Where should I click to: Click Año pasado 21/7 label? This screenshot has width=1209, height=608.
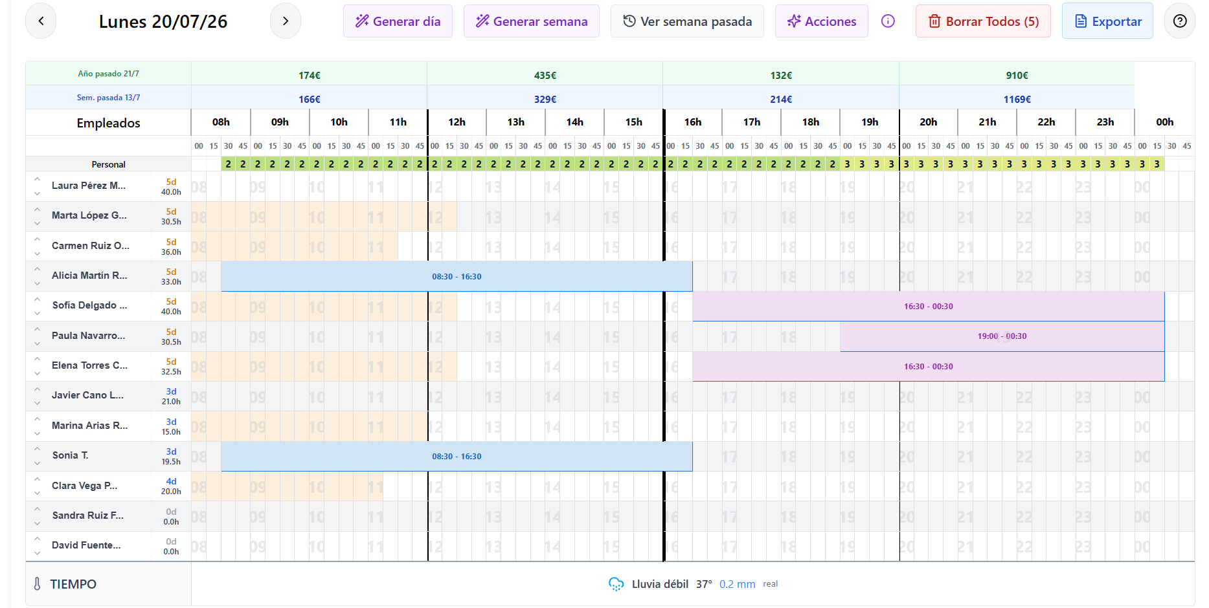click(x=108, y=74)
